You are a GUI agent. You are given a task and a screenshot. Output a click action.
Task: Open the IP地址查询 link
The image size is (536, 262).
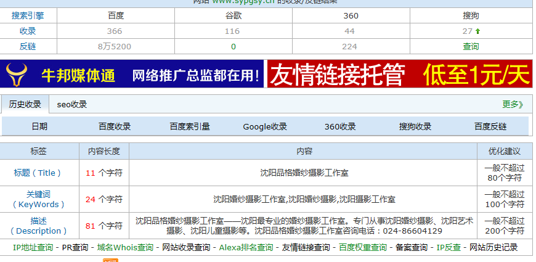pyautogui.click(x=33, y=247)
